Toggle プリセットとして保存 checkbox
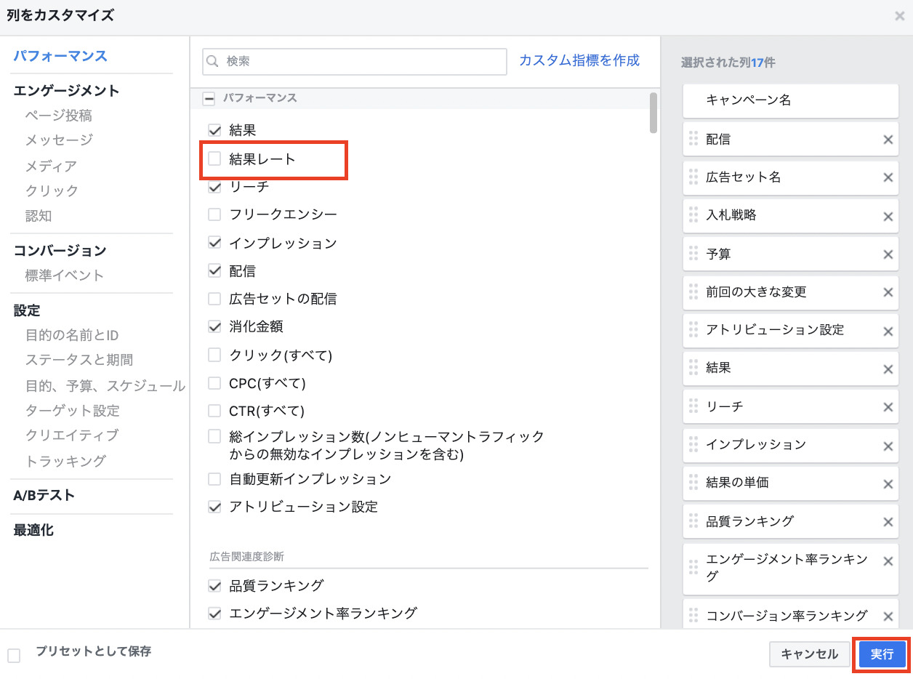 14,656
